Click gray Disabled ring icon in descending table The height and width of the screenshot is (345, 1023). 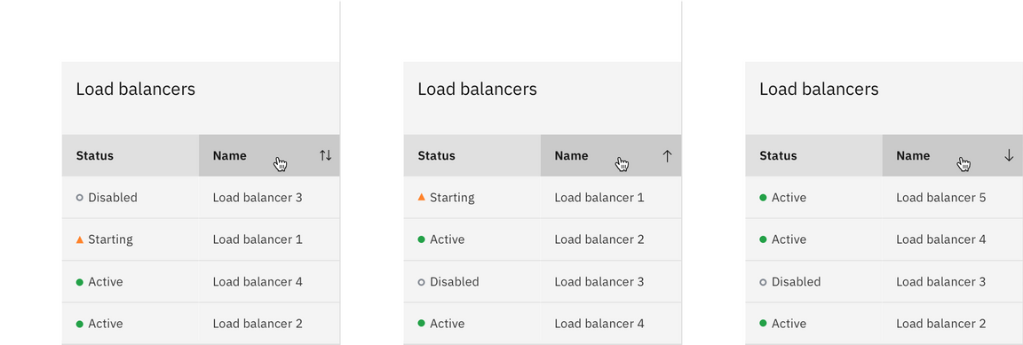click(764, 282)
